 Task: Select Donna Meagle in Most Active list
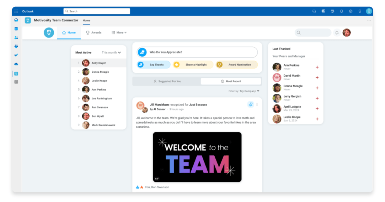click(x=99, y=72)
